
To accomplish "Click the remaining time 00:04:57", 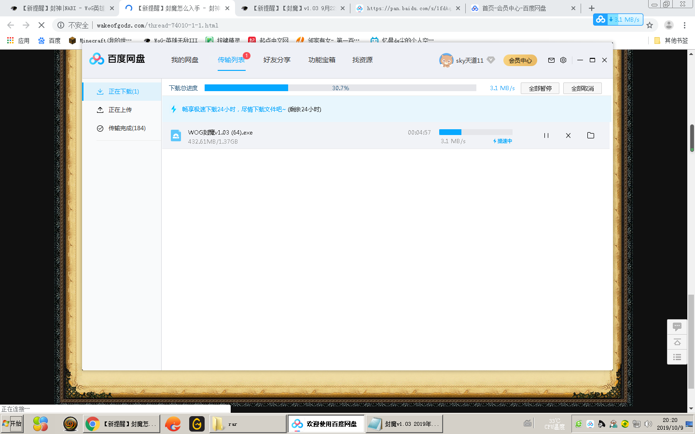I will (x=419, y=133).
